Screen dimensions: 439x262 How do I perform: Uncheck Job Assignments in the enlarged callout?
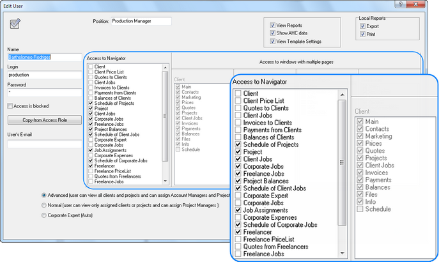click(238, 210)
